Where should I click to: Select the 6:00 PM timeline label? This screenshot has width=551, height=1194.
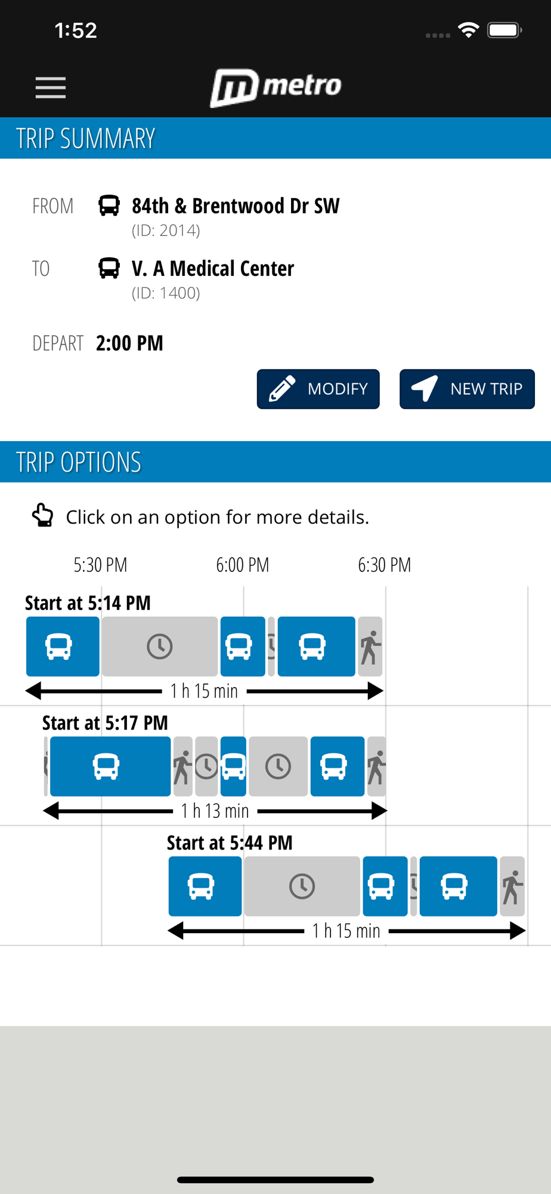point(243,565)
